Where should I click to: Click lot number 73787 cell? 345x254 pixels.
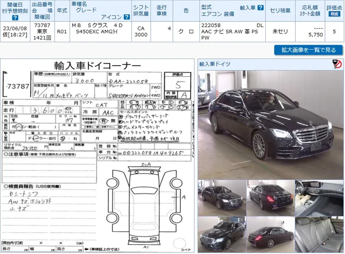[42, 32]
